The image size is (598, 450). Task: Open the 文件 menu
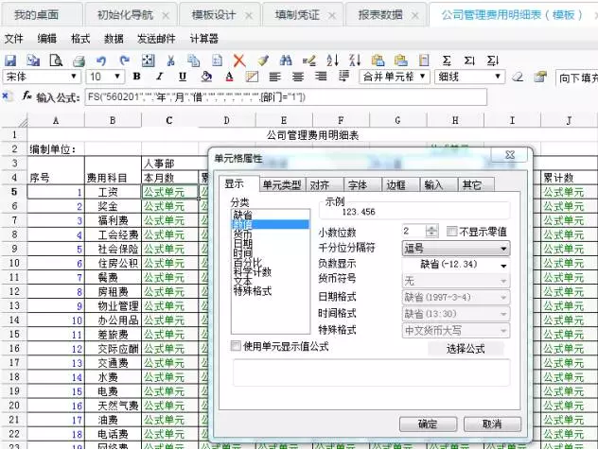pos(14,39)
